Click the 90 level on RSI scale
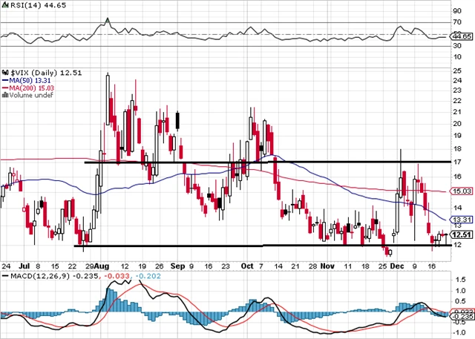 pyautogui.click(x=457, y=10)
